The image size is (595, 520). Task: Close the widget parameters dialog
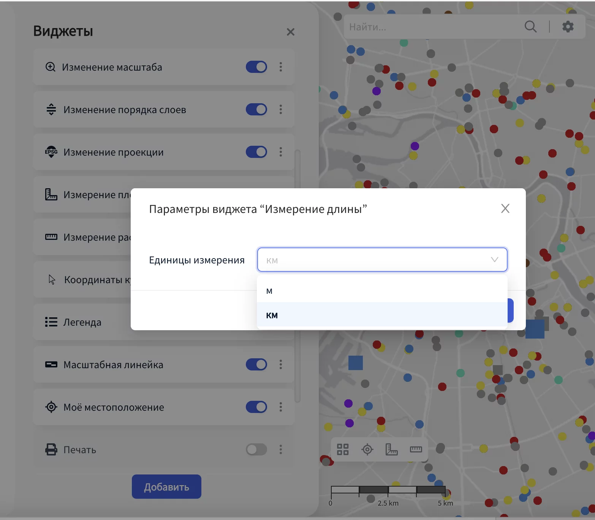pos(505,208)
